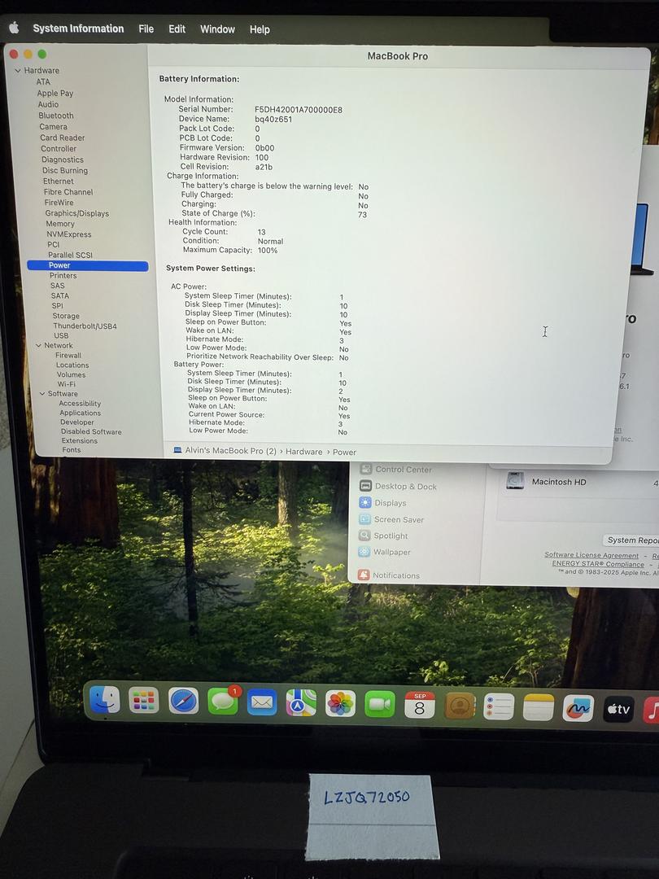Select Fibre Channel in the sidebar

tap(68, 192)
